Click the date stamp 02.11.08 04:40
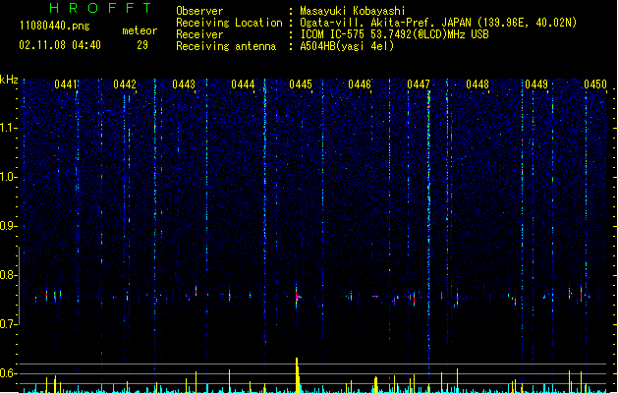618x393 pixels. [x=60, y=45]
